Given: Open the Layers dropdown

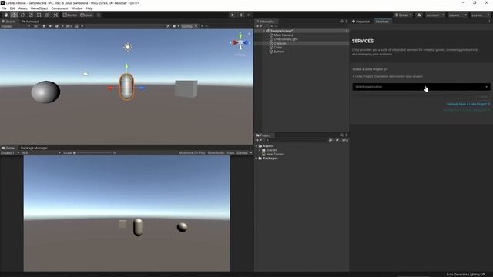Looking at the screenshot, I should point(457,15).
